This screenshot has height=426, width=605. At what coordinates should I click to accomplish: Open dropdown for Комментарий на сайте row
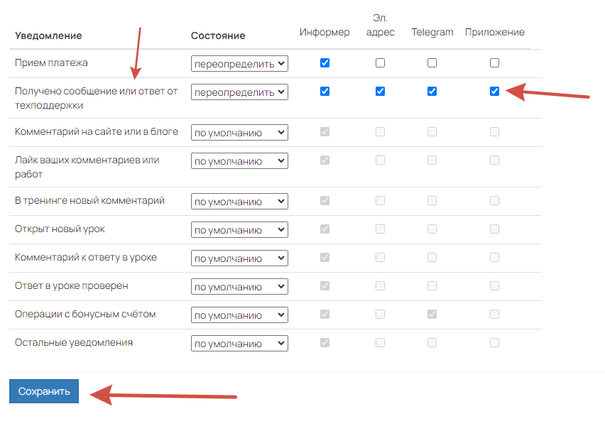(x=239, y=132)
